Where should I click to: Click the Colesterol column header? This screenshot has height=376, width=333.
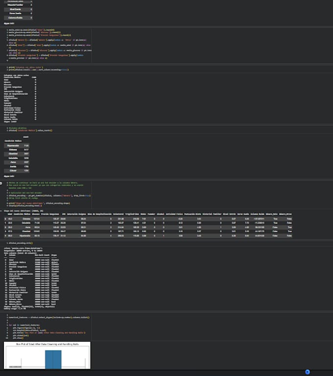click(119, 214)
